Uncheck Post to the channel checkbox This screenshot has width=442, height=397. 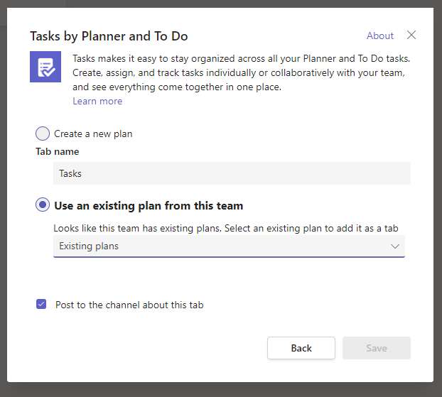pyautogui.click(x=41, y=304)
